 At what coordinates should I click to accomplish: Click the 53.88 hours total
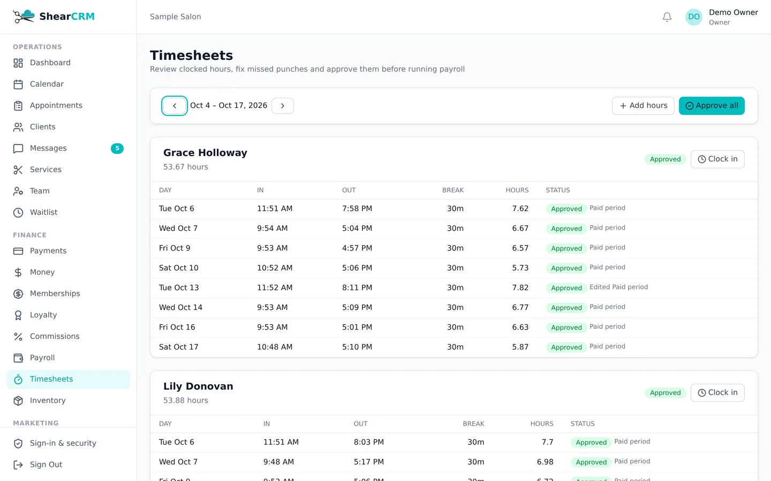tap(186, 401)
